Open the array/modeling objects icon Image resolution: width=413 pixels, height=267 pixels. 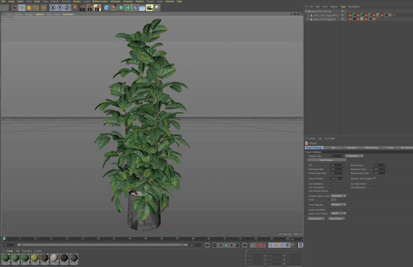pos(128,8)
